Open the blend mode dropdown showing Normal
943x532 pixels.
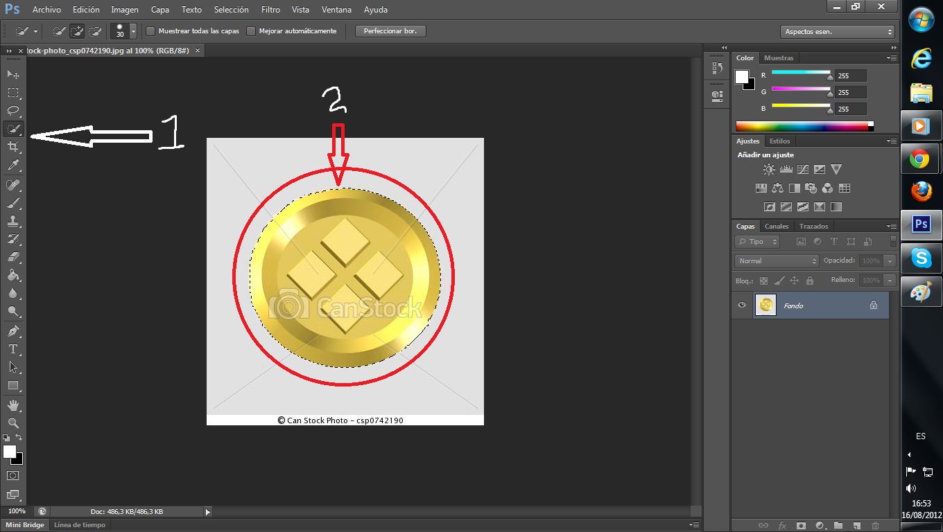[x=776, y=260]
